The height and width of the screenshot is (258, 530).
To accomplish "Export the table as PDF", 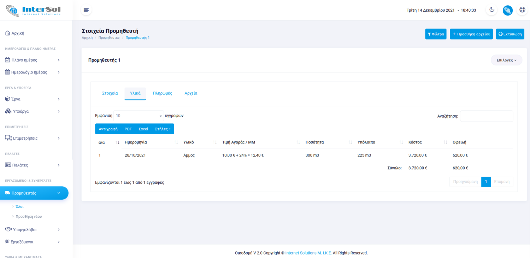I will (128, 129).
